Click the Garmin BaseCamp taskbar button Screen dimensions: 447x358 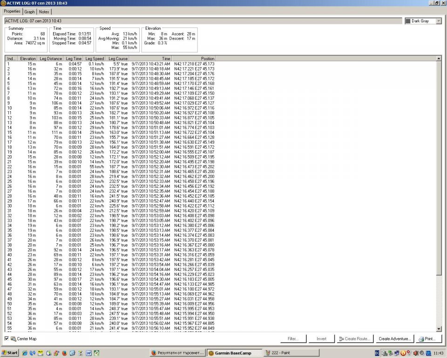235,353
